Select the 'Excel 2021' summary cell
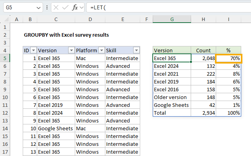Viewport: 251px width, 156px height. pyautogui.click(x=172, y=74)
